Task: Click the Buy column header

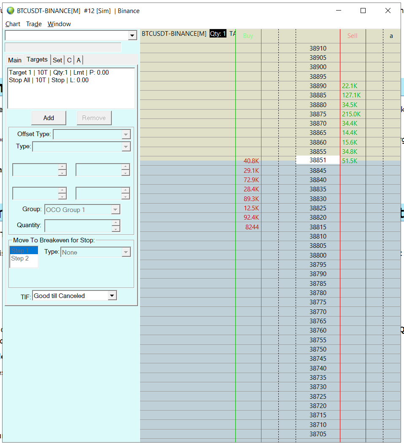Action: pyautogui.click(x=248, y=36)
